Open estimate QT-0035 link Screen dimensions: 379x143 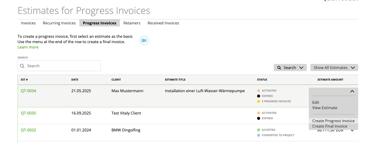28,113
